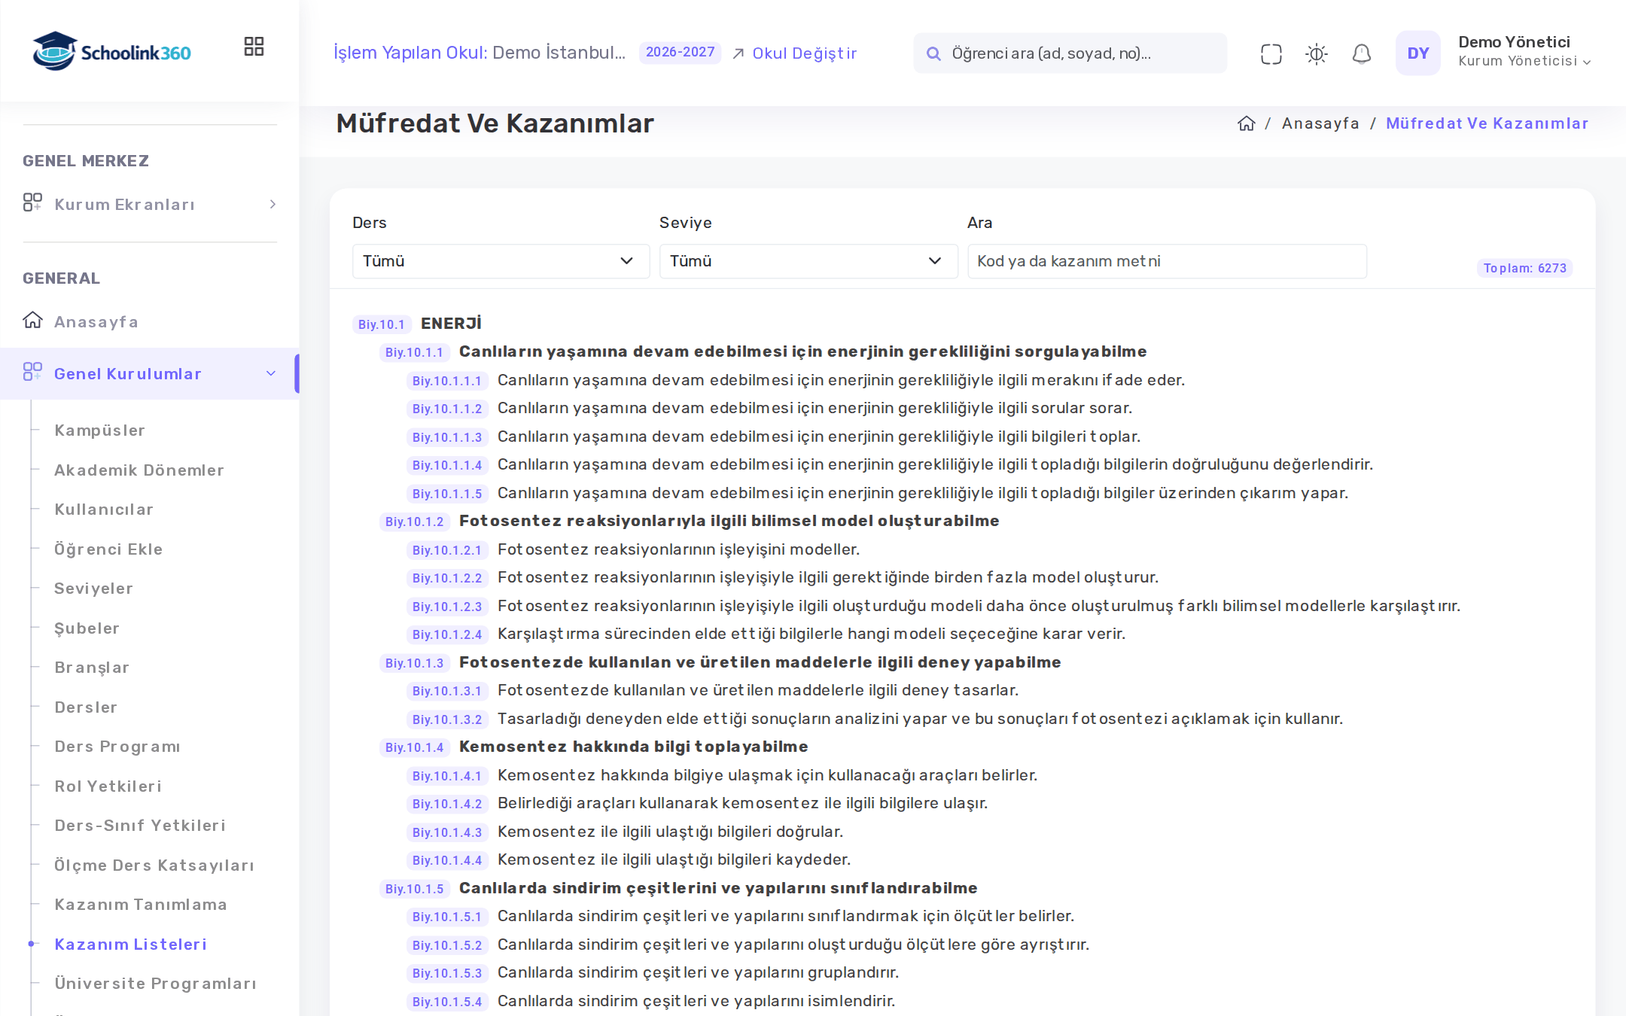Click the Biy.10.1.3.2 code badge
Screen dimensions: 1626x1016
point(447,719)
